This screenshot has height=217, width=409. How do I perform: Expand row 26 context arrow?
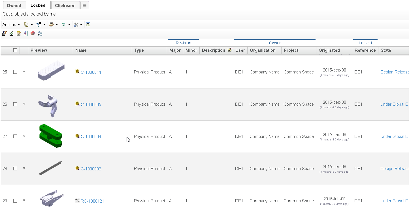(24, 104)
